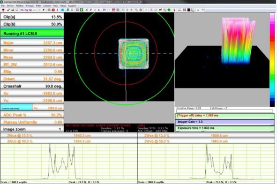Click the red up-arrow toolbar icon

(x=3, y=10)
